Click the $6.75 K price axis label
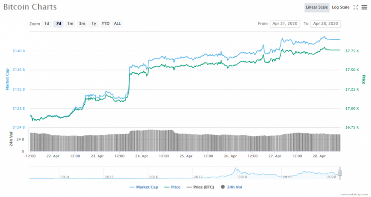 tap(352, 127)
